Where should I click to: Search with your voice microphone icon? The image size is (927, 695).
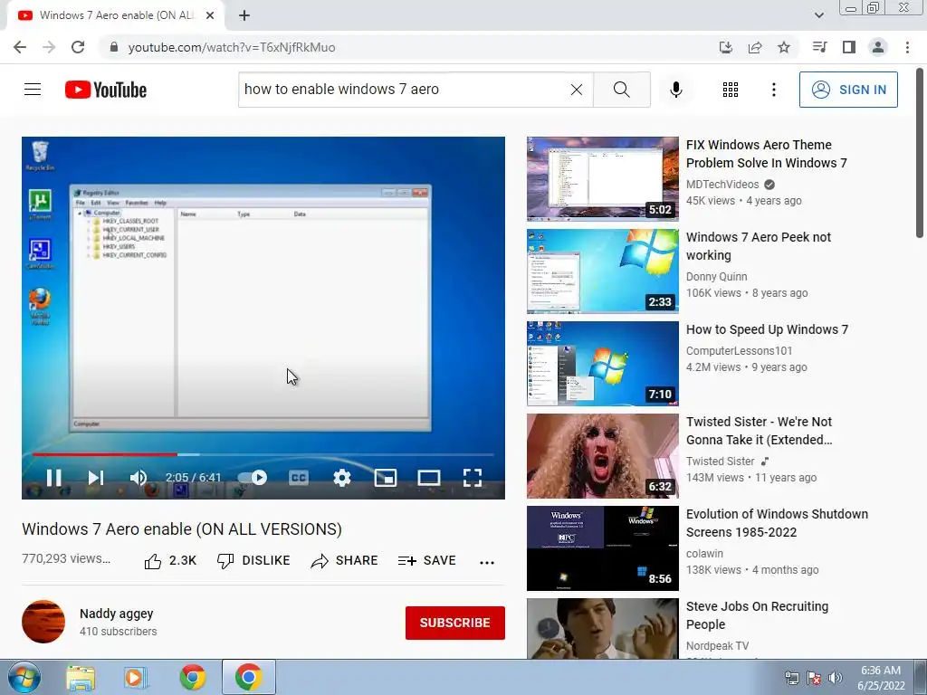click(x=675, y=90)
